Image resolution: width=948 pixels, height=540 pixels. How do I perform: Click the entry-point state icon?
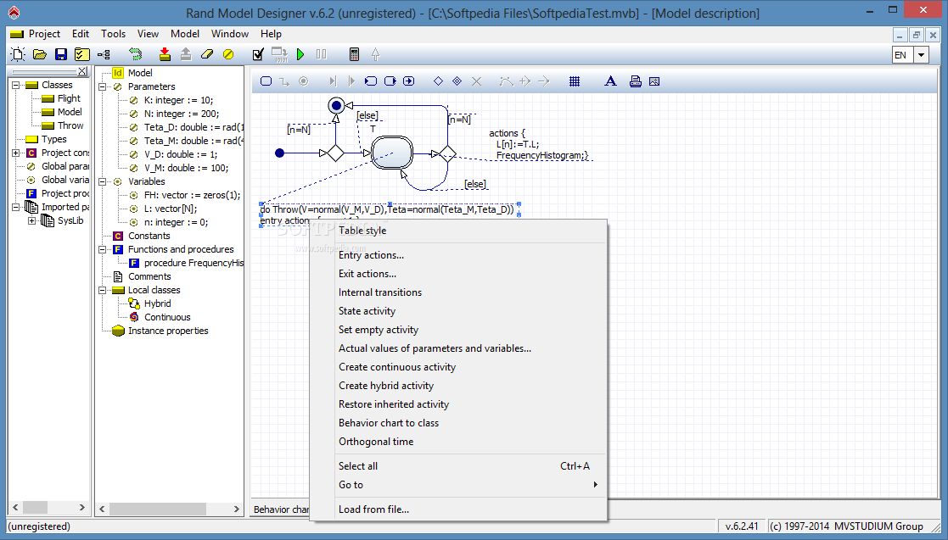tap(371, 81)
